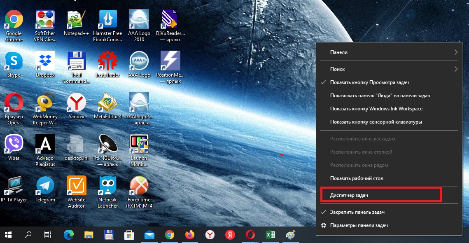
Task: Click the Windows Start button
Action: pyautogui.click(x=8, y=234)
